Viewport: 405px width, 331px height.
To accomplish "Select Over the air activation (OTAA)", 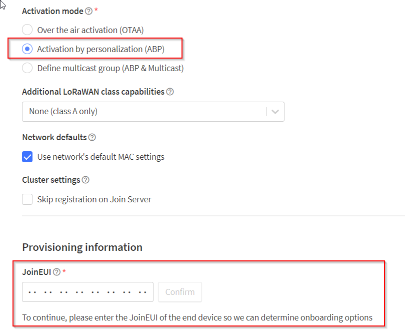I will coord(27,30).
